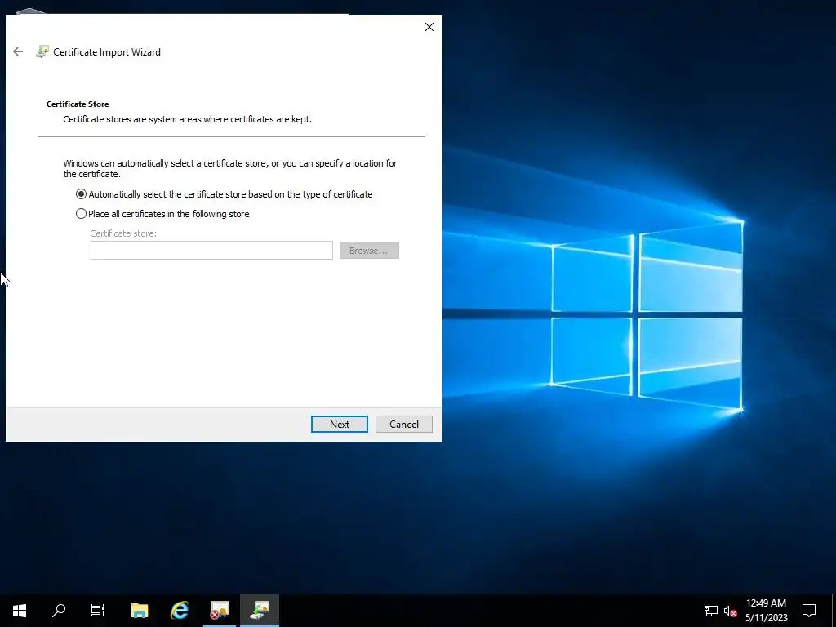Open taskbar search magnifier
The image size is (836, 627).
59,611
